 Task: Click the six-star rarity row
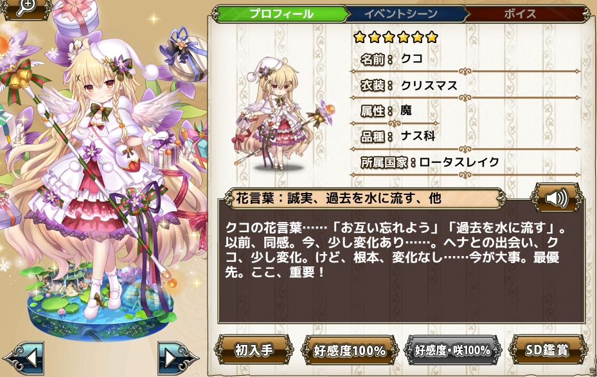(x=396, y=37)
